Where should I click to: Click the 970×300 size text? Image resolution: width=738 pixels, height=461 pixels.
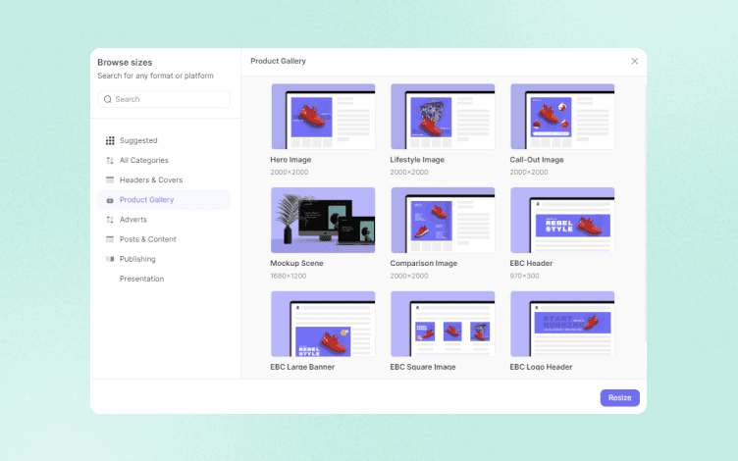[524, 277]
